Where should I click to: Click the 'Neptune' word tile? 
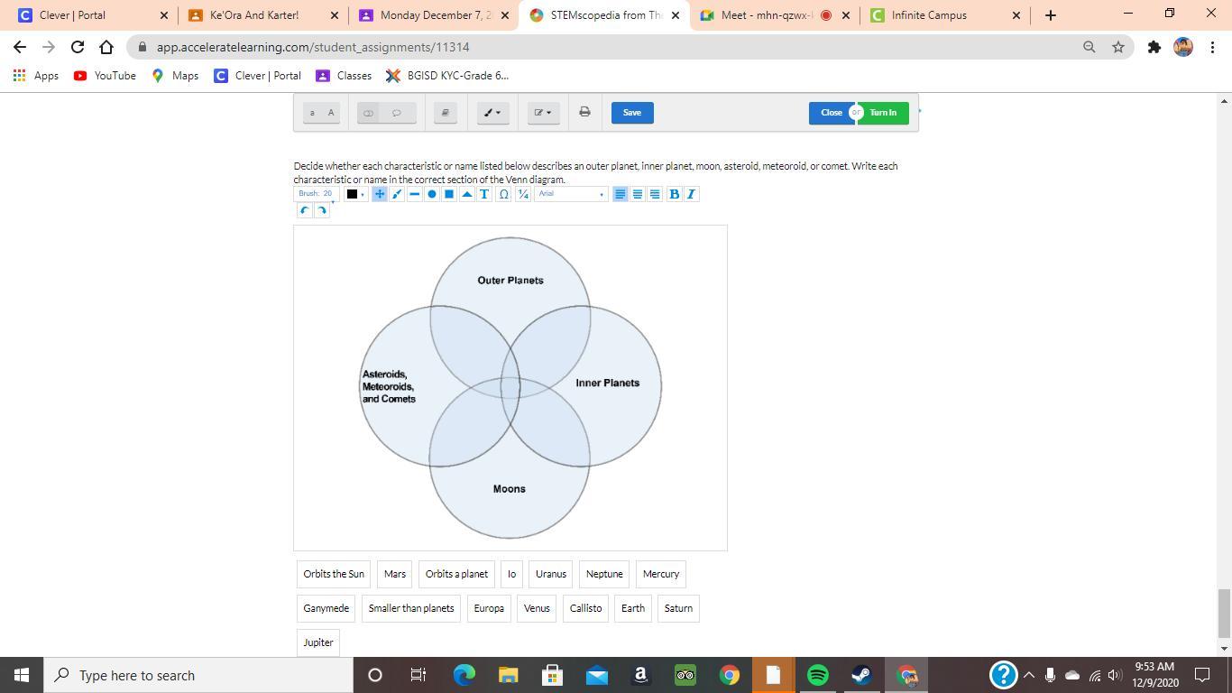(604, 574)
